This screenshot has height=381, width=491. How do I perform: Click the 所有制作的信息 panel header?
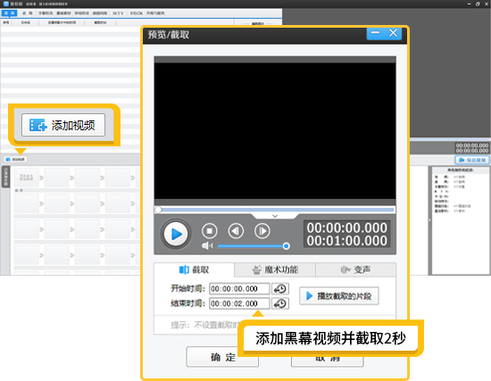461,170
